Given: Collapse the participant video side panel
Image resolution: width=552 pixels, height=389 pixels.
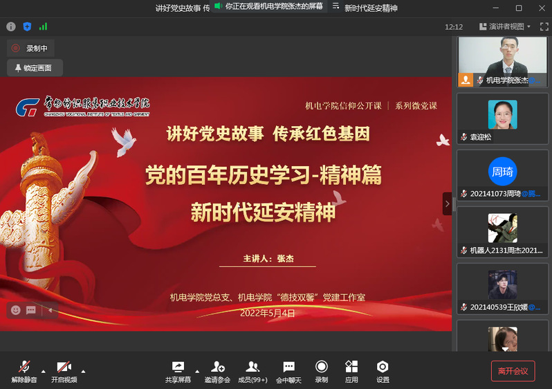Looking at the screenshot, I should [x=447, y=203].
